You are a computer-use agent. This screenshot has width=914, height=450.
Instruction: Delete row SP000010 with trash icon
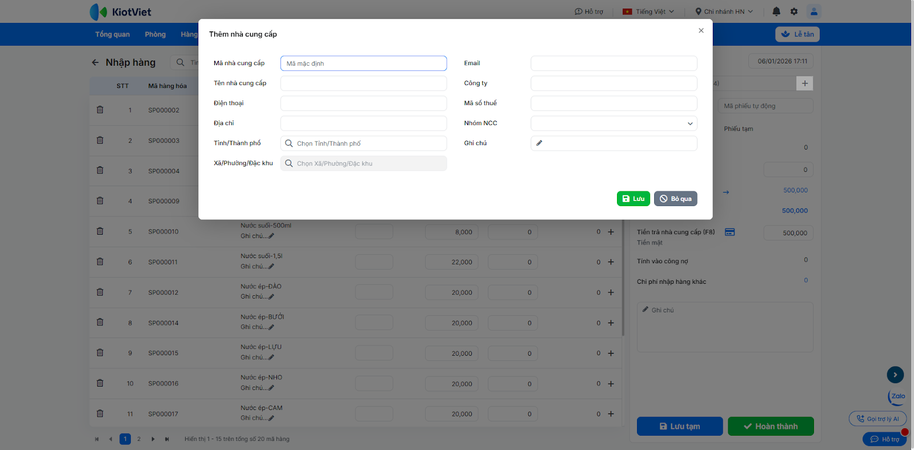(100, 231)
